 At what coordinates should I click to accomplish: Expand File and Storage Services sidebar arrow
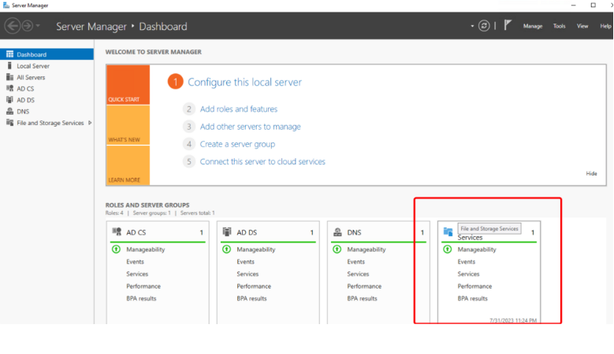pos(90,123)
